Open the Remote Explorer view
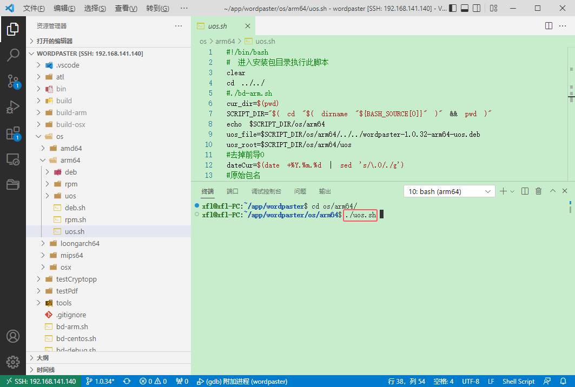Viewport: 575px width, 387px height. pos(13,159)
